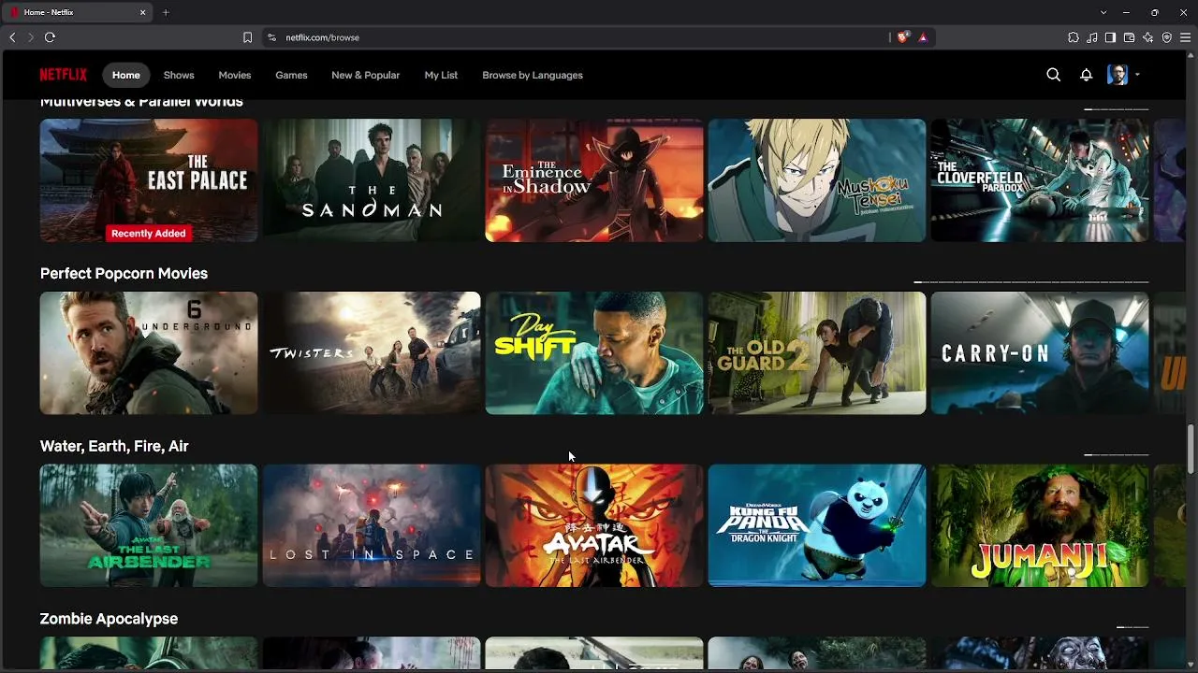Select The East Palace thumbnail

click(149, 180)
